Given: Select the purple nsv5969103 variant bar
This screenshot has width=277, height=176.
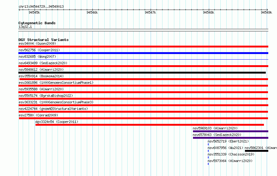Looking at the screenshot, I should pos(231,131).
